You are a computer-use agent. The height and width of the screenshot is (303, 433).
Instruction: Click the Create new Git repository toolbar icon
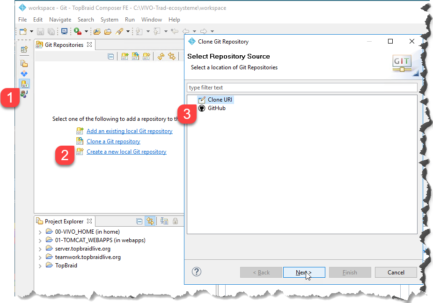146,56
